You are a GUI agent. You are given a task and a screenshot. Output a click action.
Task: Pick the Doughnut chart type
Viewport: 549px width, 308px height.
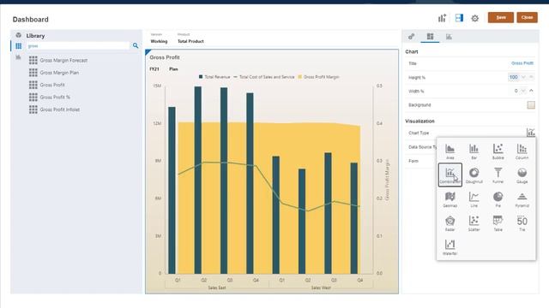click(474, 175)
